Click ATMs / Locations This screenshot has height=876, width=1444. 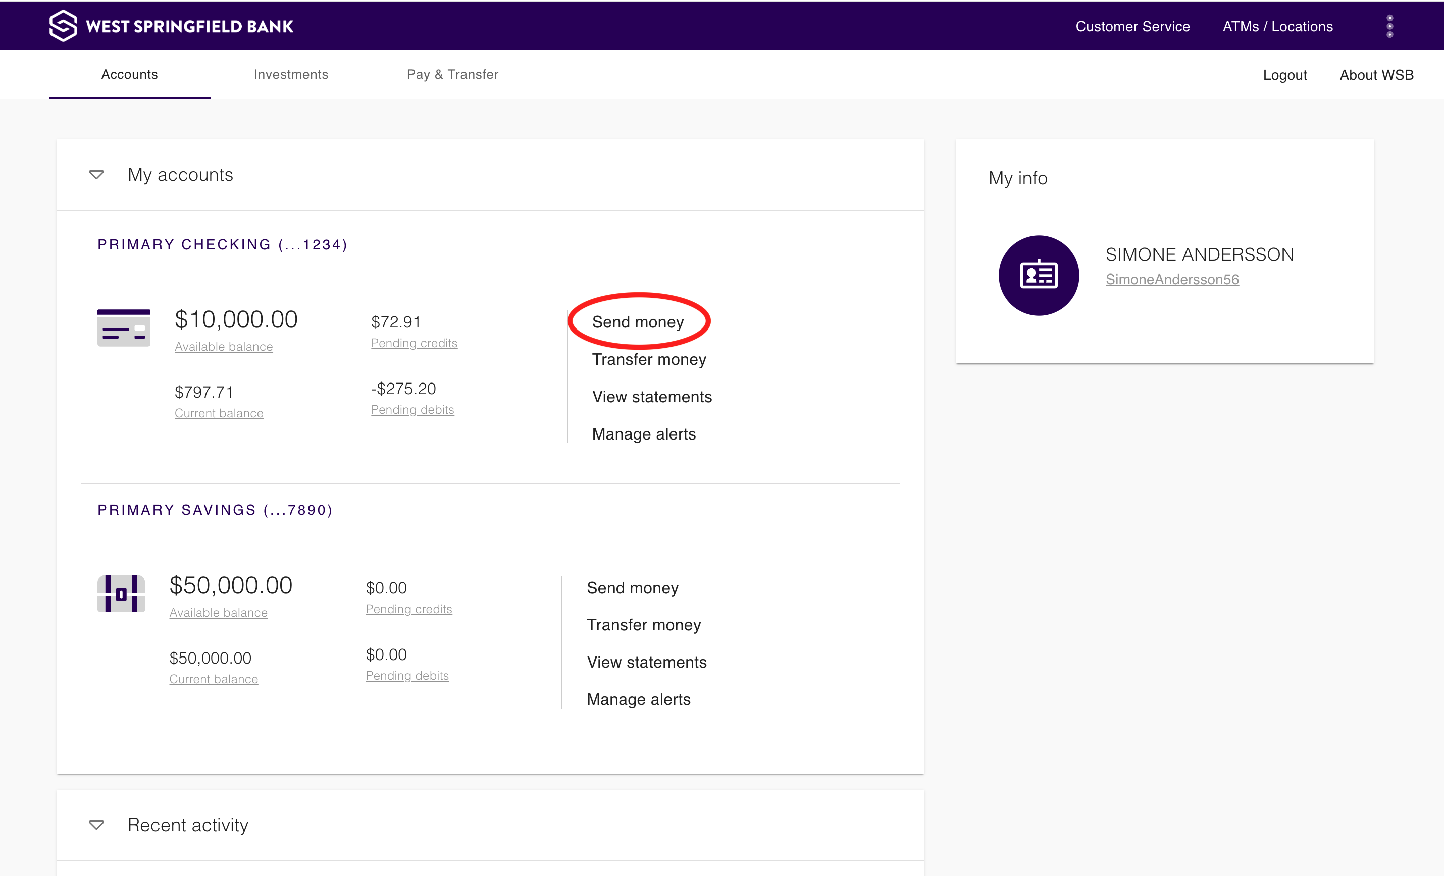pyautogui.click(x=1277, y=26)
